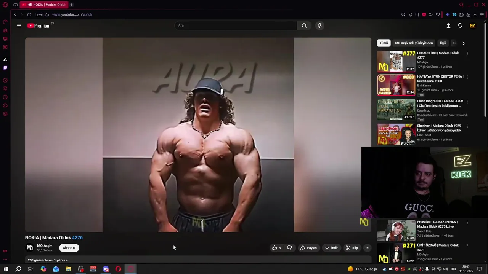Open the 7TV extension icon
Screen dimensions: 488x274
[454, 14]
